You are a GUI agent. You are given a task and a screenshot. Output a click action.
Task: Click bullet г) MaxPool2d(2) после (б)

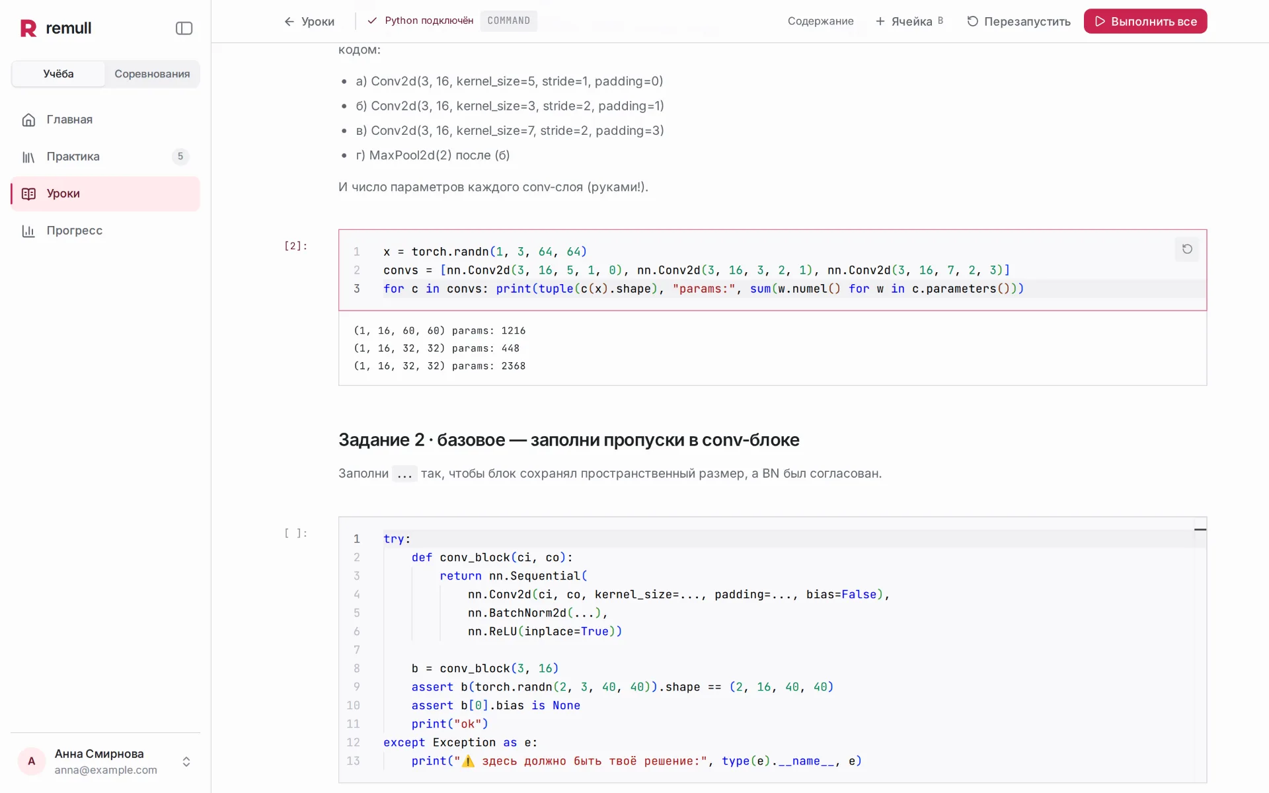coord(433,155)
